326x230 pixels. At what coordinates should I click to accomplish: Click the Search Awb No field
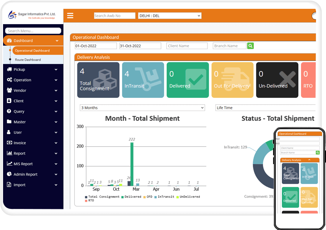(x=115, y=16)
